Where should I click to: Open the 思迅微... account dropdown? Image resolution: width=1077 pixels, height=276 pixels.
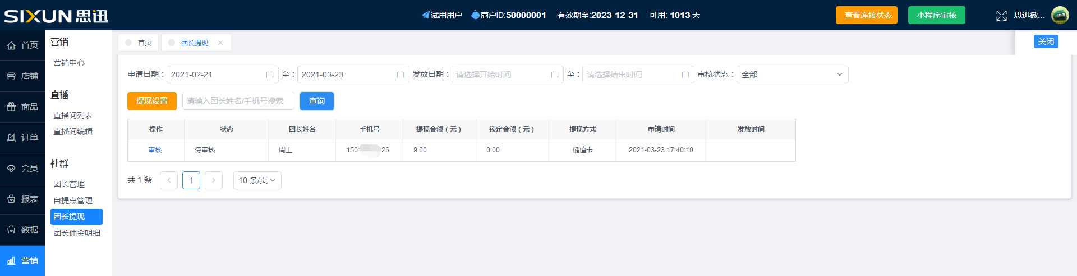(x=1029, y=15)
